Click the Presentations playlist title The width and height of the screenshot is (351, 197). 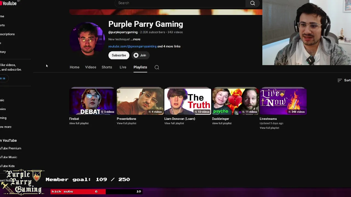pyautogui.click(x=126, y=119)
